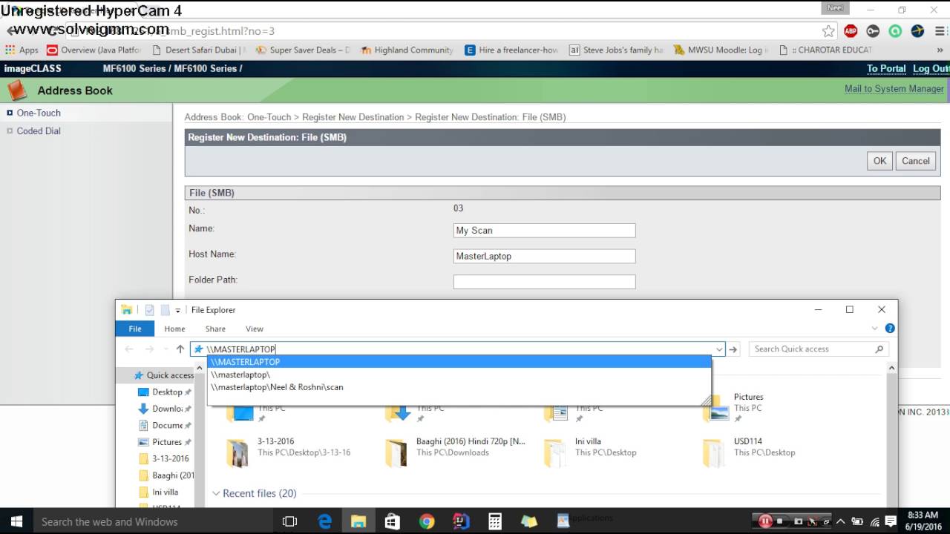950x534 pixels.
Task: Open the Super Saver Deals bookmark
Action: point(303,50)
